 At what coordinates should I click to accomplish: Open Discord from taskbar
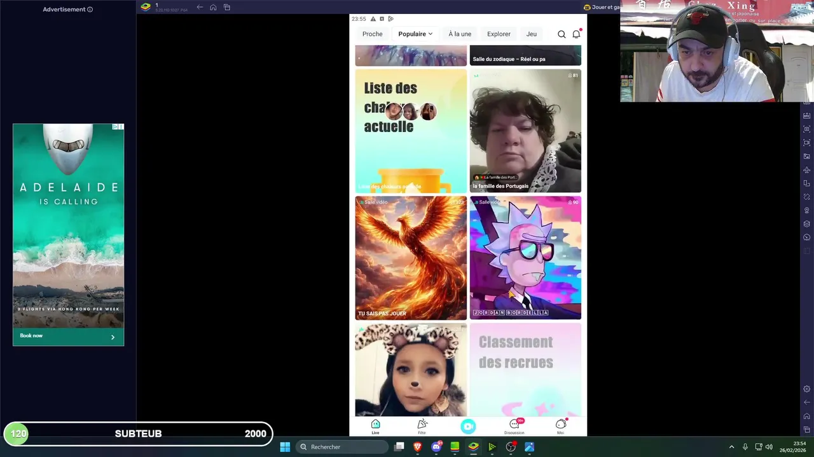pos(436,447)
